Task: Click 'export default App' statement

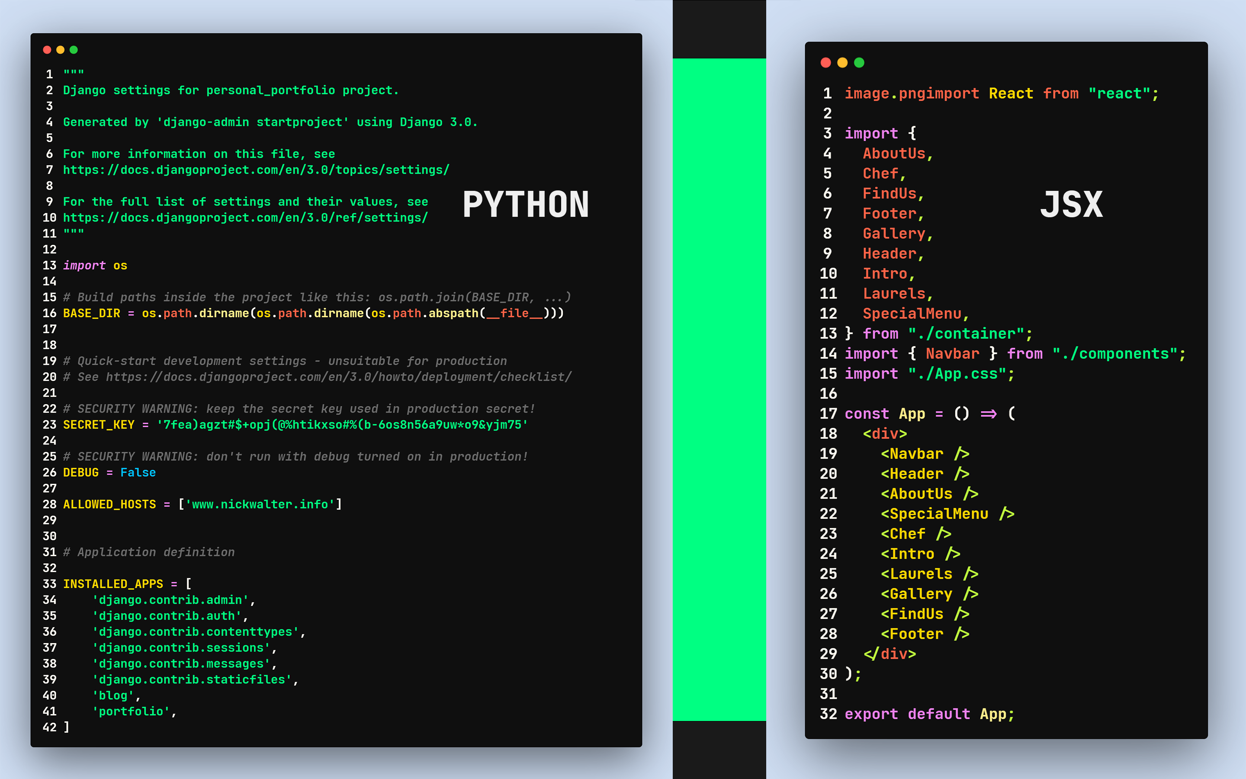Action: point(929,714)
